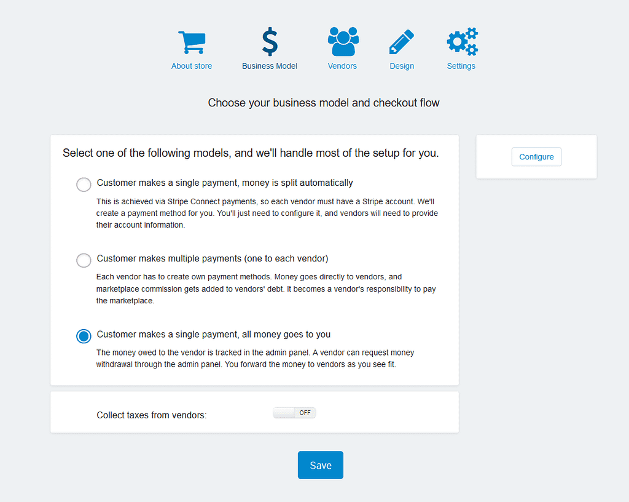Click the dollar sign icon

tap(270, 42)
